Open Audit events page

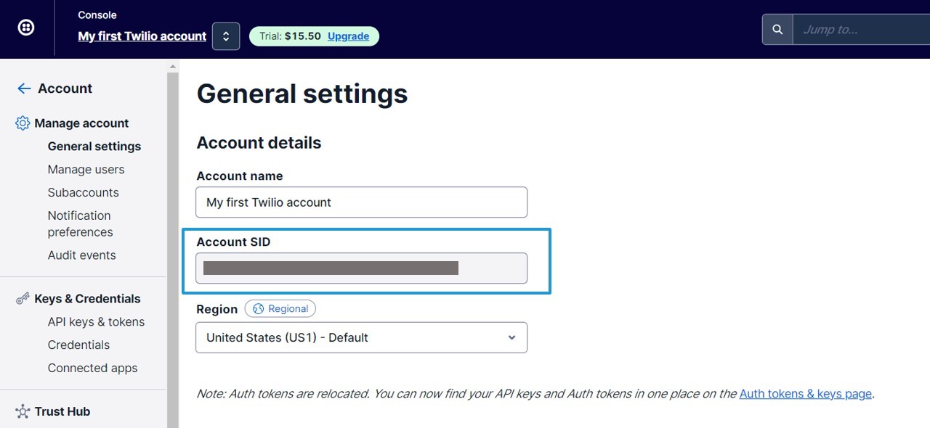pyautogui.click(x=81, y=255)
